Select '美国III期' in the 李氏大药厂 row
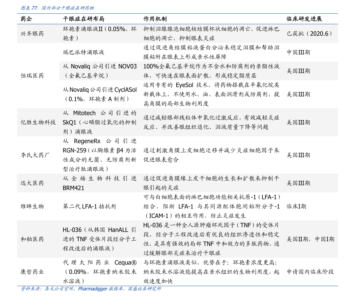The width and height of the screenshot is (356, 297). [x=298, y=155]
